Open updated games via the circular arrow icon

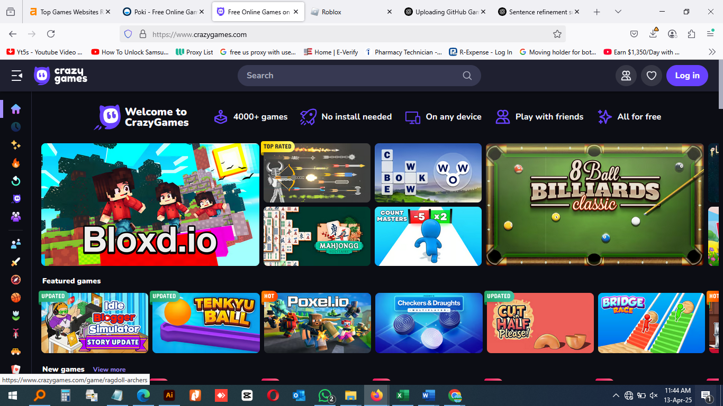pyautogui.click(x=16, y=181)
